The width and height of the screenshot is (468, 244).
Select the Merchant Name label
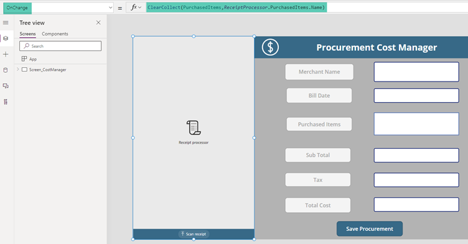(319, 72)
